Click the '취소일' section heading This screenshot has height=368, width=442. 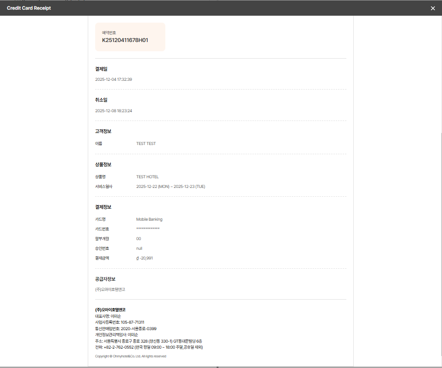point(101,100)
